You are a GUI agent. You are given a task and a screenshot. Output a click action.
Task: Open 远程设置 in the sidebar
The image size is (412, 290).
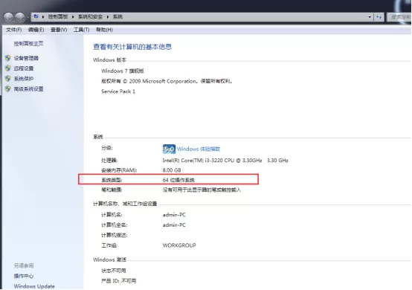point(24,68)
